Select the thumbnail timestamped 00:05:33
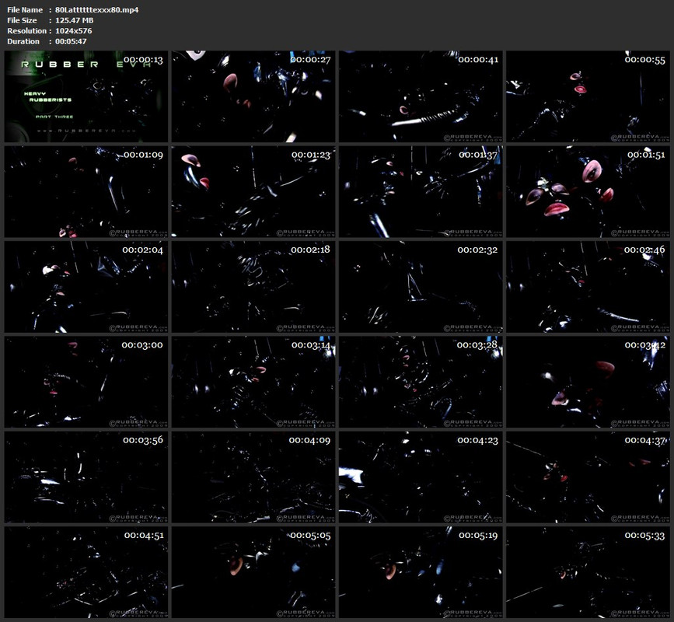 coord(588,572)
